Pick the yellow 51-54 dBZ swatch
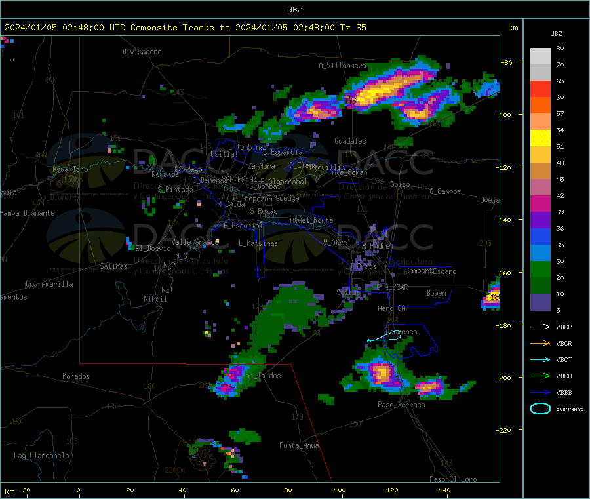The image size is (590, 499). 540,138
